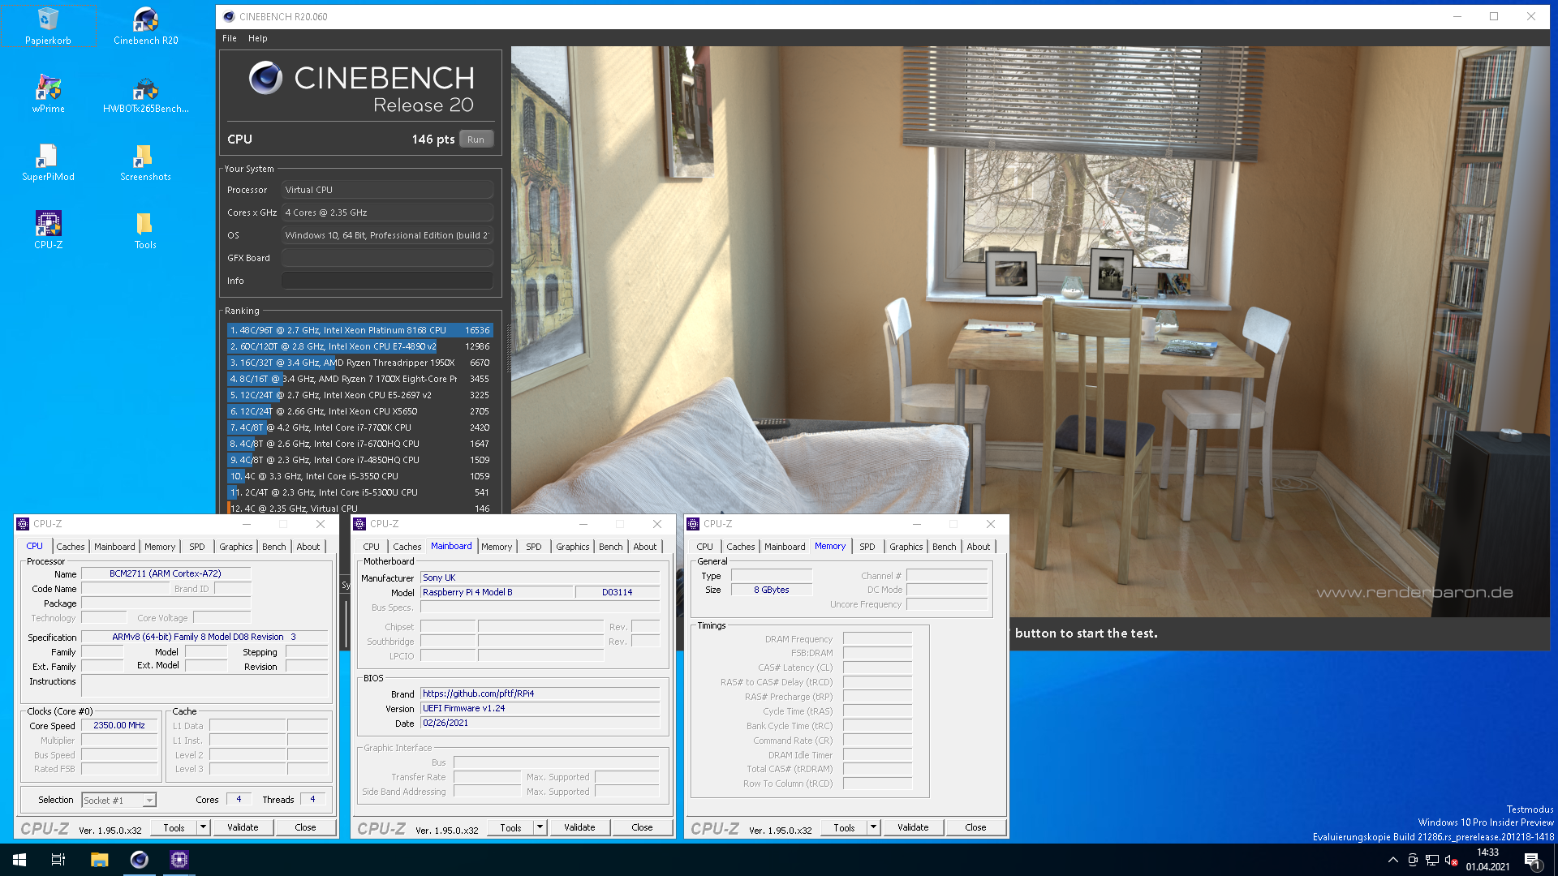The image size is (1558, 876).
Task: Run the CPU benchmark test
Action: tap(476, 140)
